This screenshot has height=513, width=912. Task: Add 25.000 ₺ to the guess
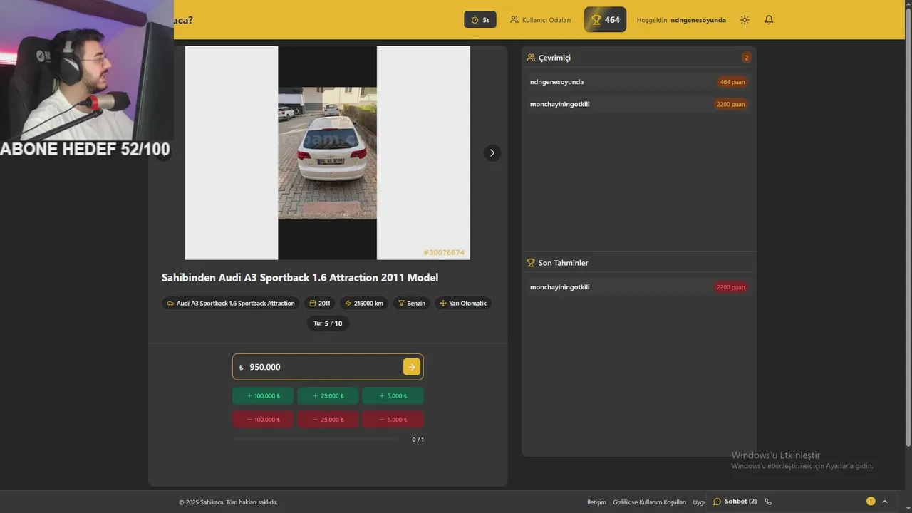(328, 396)
